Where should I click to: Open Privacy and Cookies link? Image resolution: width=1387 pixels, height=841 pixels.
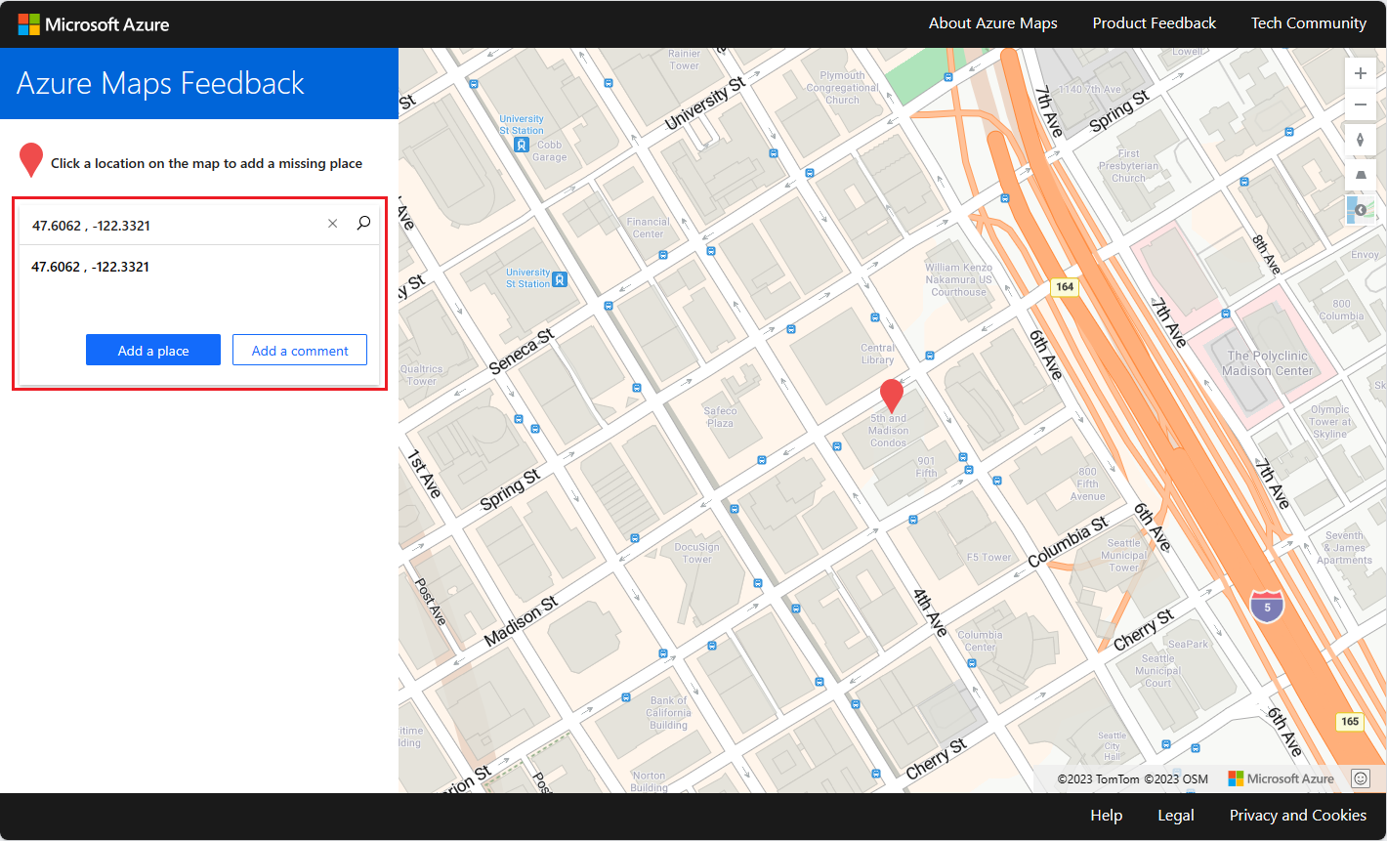click(1298, 816)
